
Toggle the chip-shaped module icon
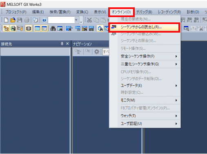[29, 29]
